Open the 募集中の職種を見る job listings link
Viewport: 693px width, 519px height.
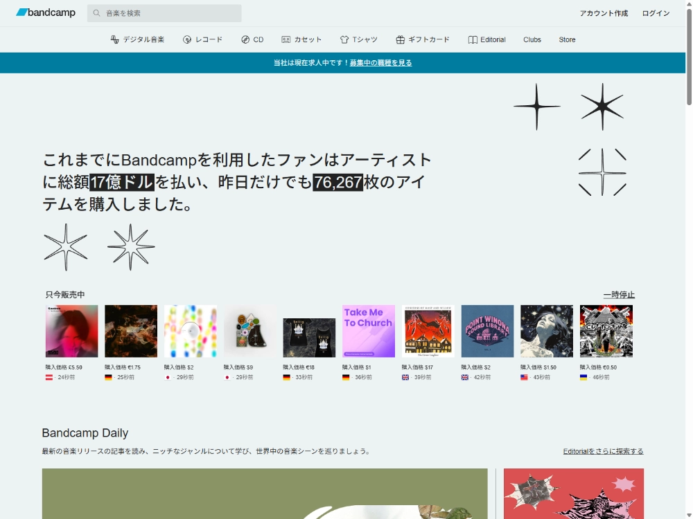coord(380,63)
